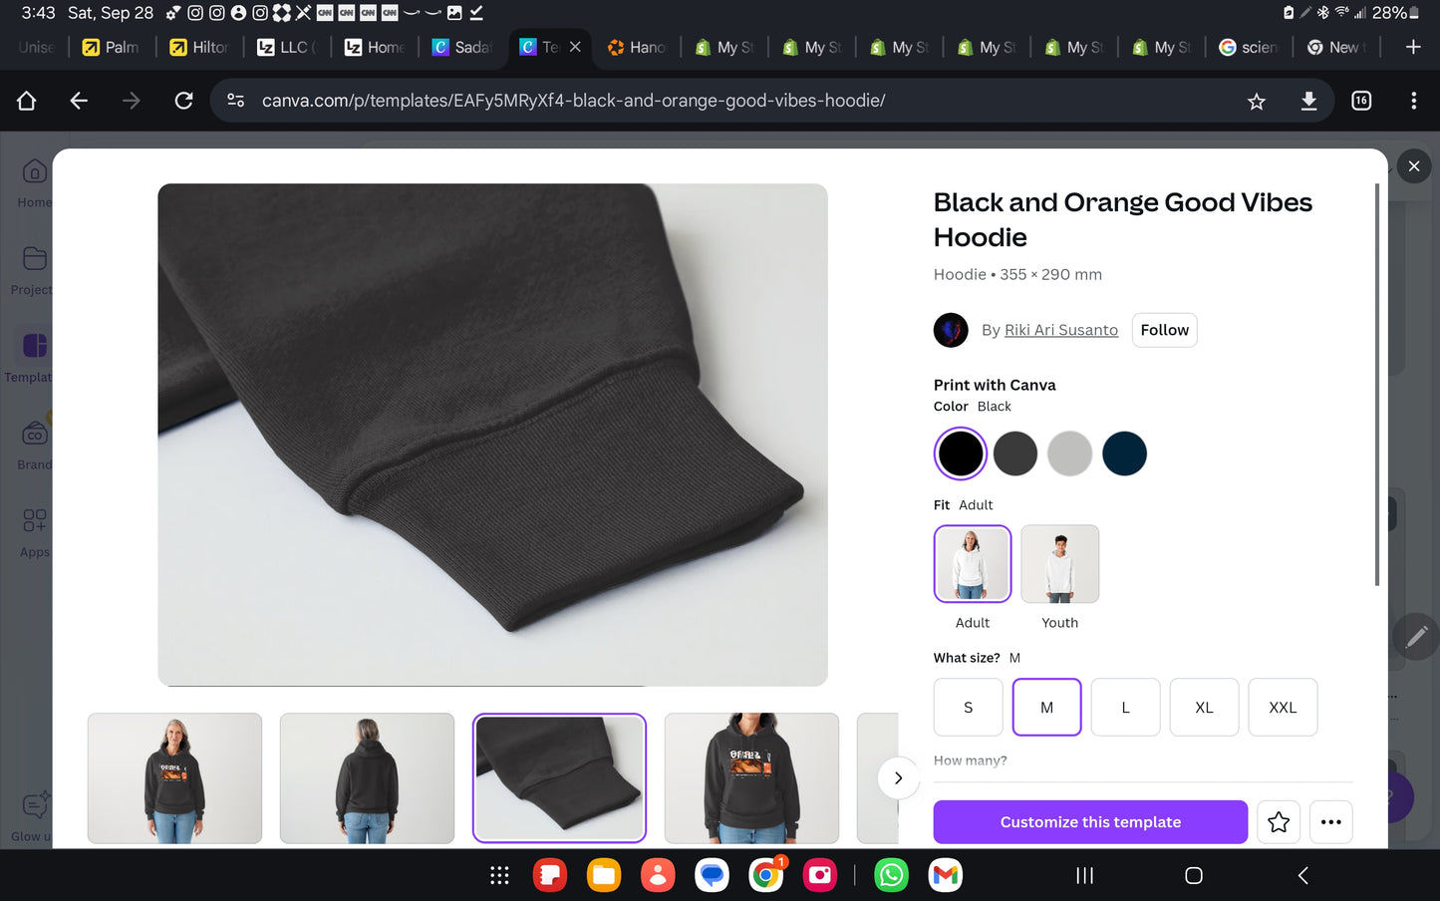Switch to the Hilton browser tab
The image size is (1440, 901).
(199, 47)
